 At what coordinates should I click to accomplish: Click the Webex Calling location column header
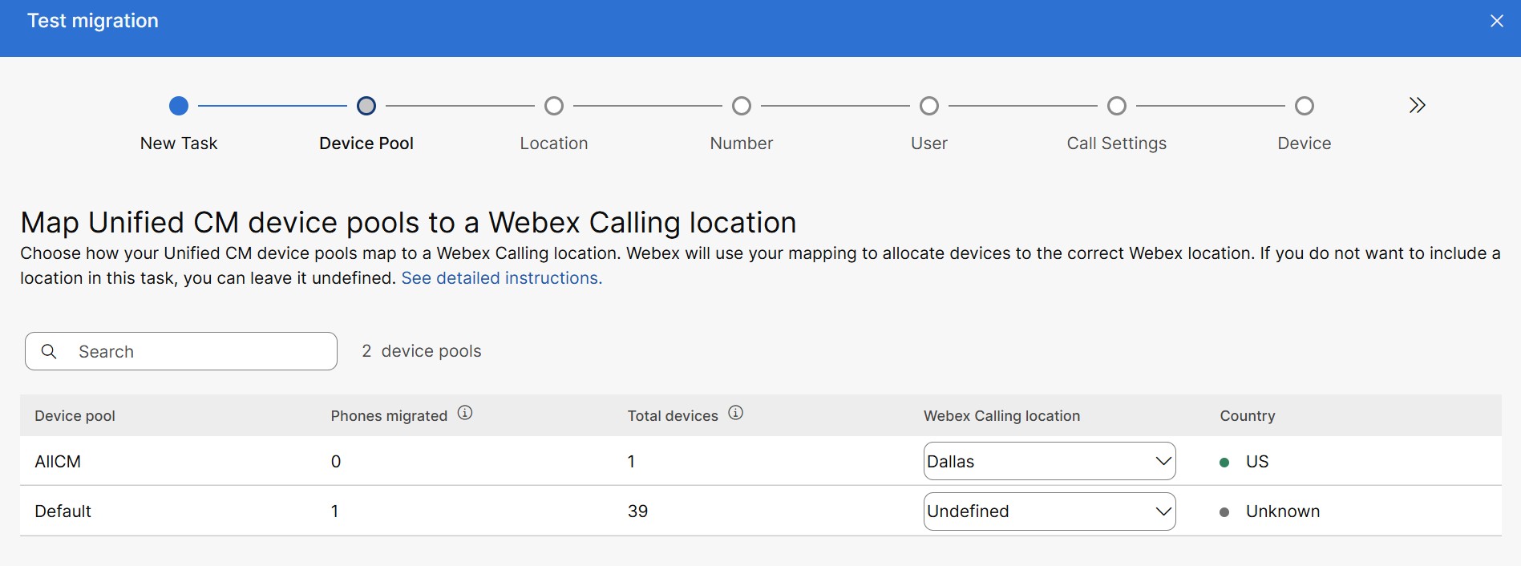tap(1001, 416)
